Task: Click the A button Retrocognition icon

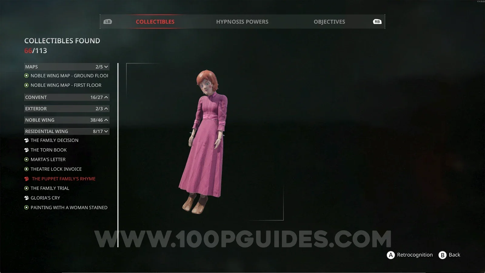Action: tap(391, 255)
